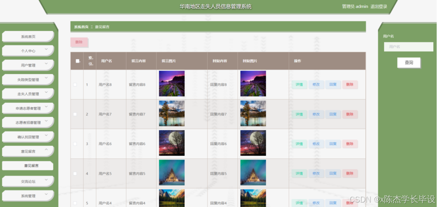Click 回复 for 用户名8
Viewport: 437px width, 207px height.
333,85
